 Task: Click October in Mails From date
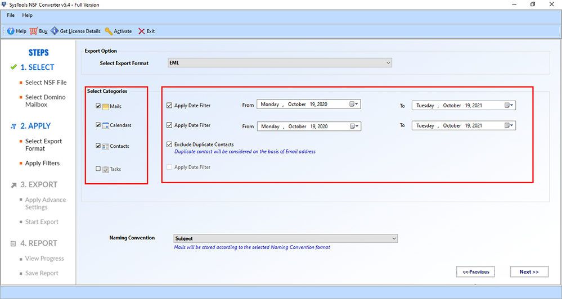297,104
